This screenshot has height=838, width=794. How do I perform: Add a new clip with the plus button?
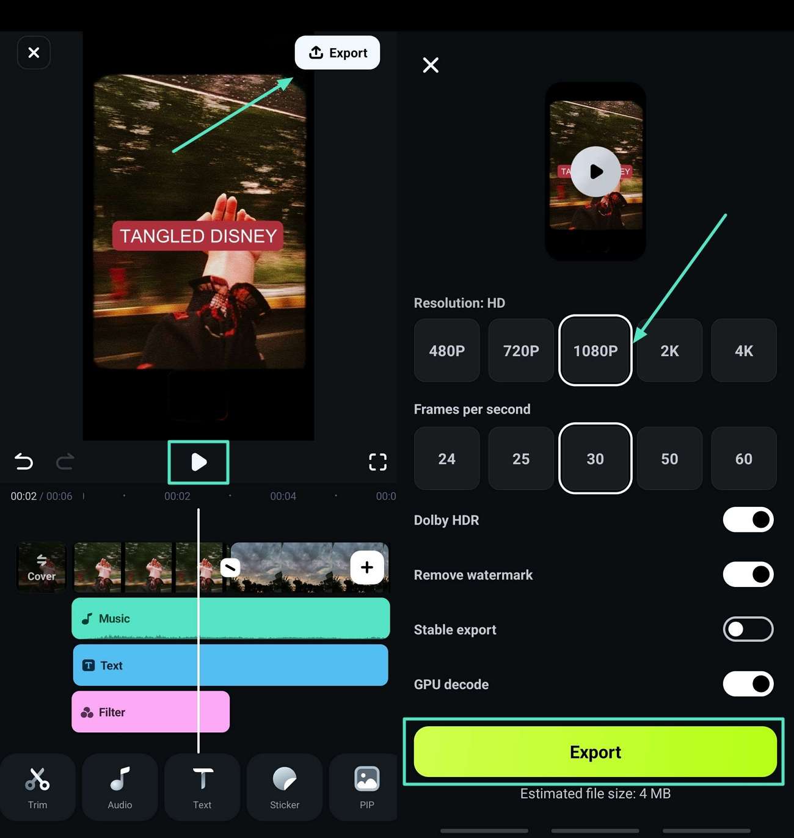click(x=366, y=567)
